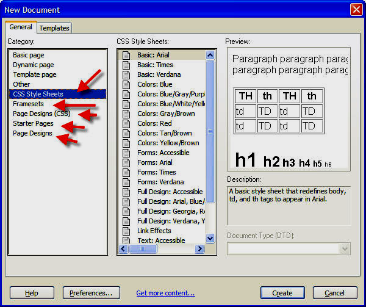Click the document icon beside Colors: Blue

pos(126,84)
